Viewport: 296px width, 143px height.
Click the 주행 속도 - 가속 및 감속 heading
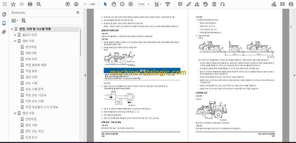(111, 122)
